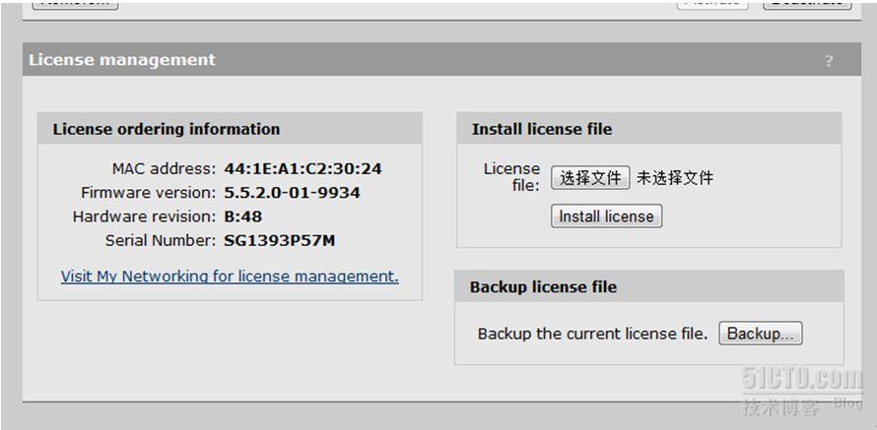Viewport: 877px width, 430px height.
Task: Click the "Backup the current license file." text
Action: (x=593, y=334)
